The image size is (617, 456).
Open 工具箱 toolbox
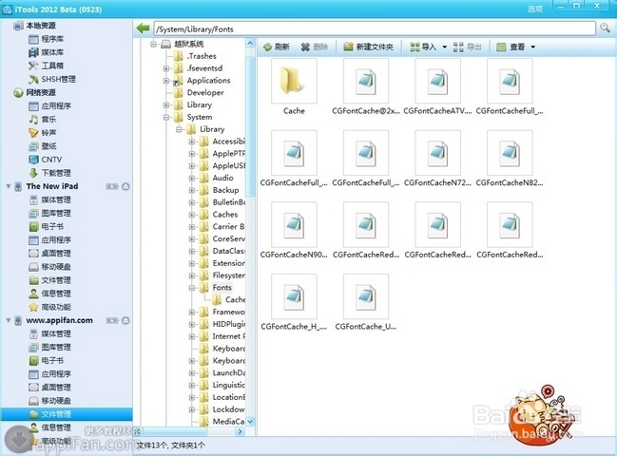(47, 66)
